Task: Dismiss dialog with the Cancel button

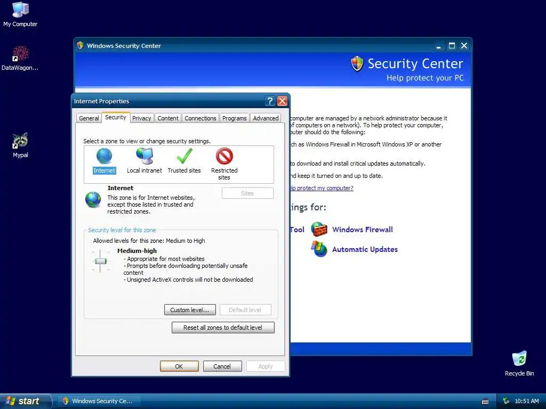Action: [222, 366]
